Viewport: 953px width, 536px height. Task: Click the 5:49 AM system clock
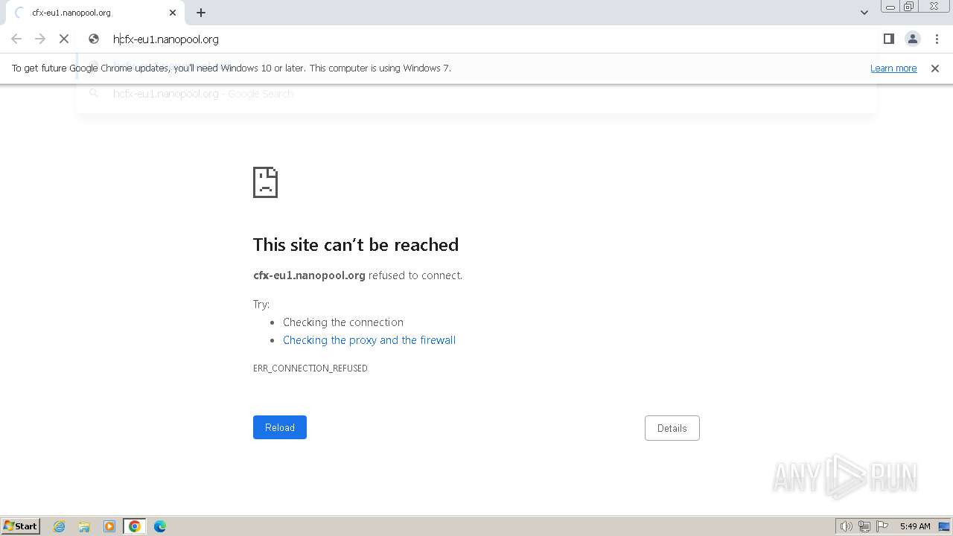click(x=915, y=526)
